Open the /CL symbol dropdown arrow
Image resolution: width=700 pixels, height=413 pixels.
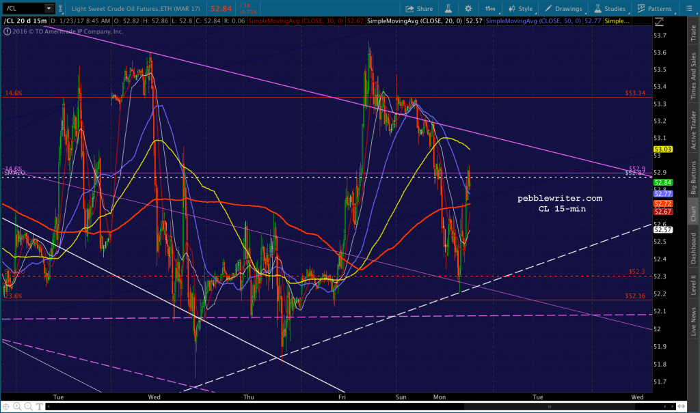(49, 8)
